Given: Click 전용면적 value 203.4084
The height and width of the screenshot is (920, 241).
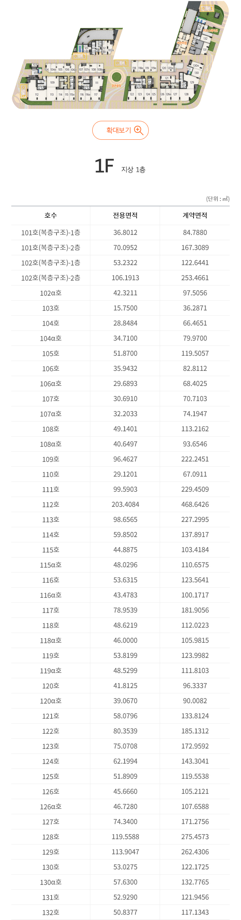Looking at the screenshot, I should tap(125, 505).
